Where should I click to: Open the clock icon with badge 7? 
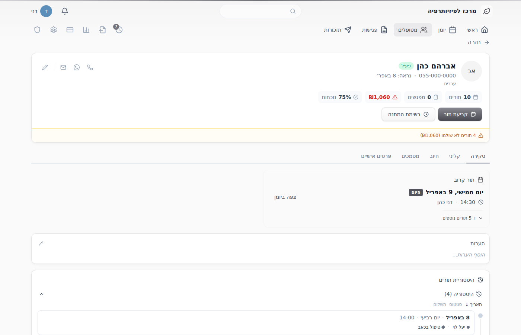[119, 29]
